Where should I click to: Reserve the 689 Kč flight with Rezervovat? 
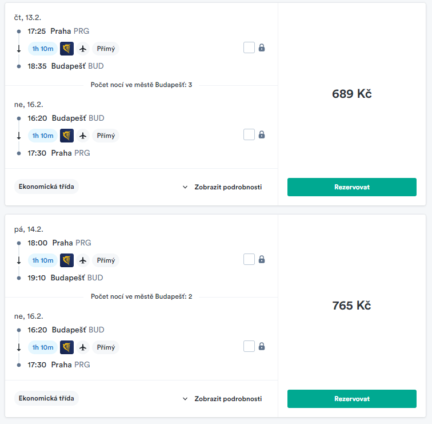352,187
